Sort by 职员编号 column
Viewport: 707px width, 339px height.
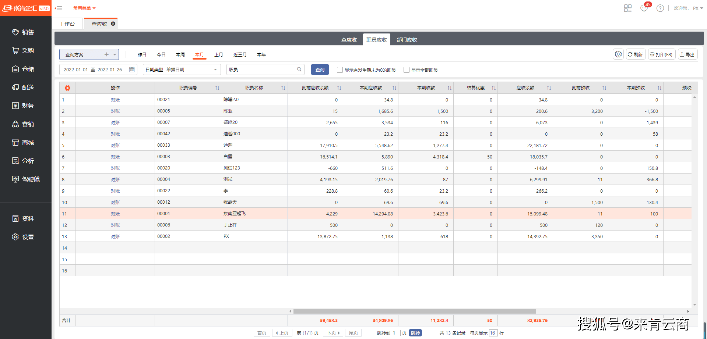tap(217, 88)
